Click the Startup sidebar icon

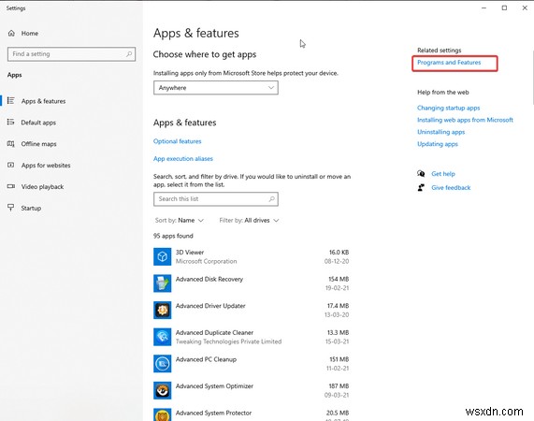tap(11, 208)
